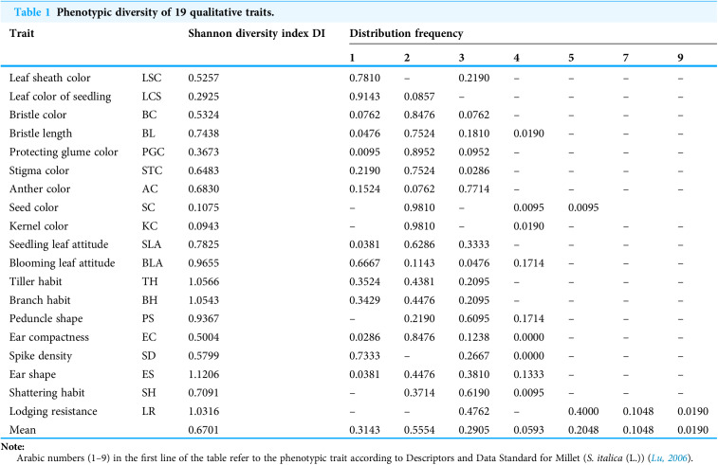Select the 'Tiller habit' trait cell
Image resolution: width=718 pixels, height=465 pixels.
tap(35, 281)
